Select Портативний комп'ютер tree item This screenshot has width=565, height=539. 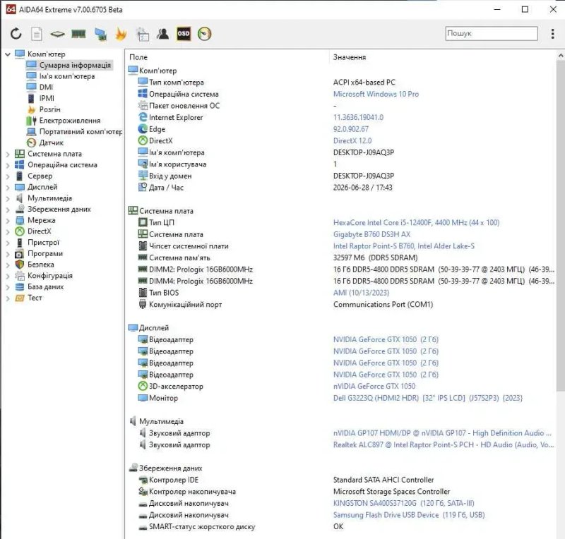(81, 131)
